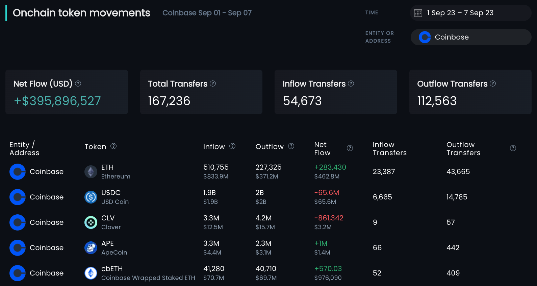Click ETH outflow value 227,325
This screenshot has height=286, width=537.
click(x=268, y=167)
